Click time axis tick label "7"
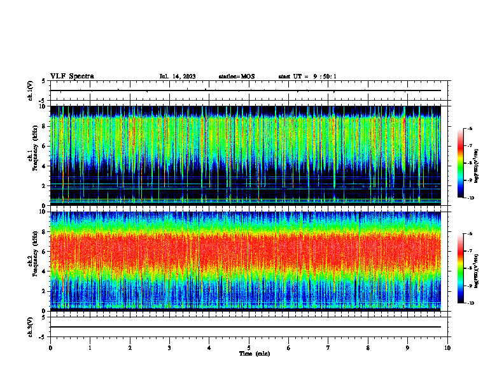The height and width of the screenshot is (390, 504). (328, 348)
